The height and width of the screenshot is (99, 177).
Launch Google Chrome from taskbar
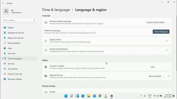click(x=100, y=96)
